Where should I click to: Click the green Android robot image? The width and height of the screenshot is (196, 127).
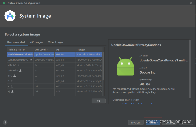(x=126, y=66)
